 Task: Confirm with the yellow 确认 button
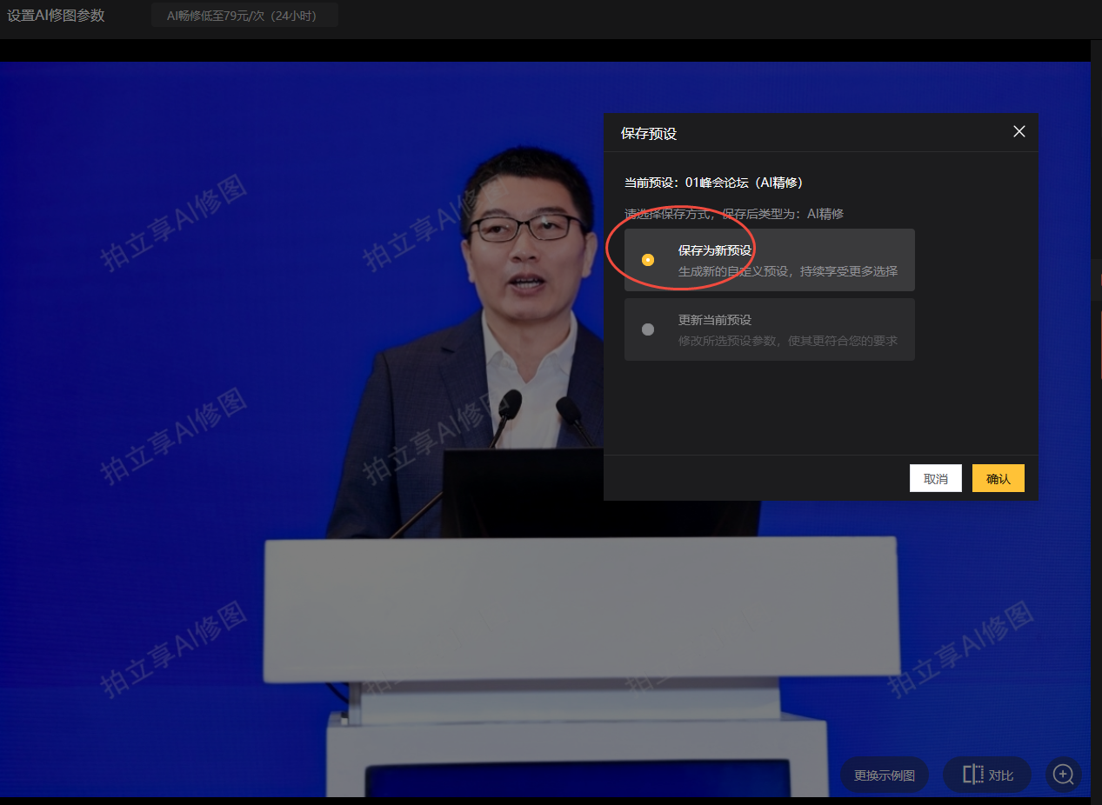point(998,478)
